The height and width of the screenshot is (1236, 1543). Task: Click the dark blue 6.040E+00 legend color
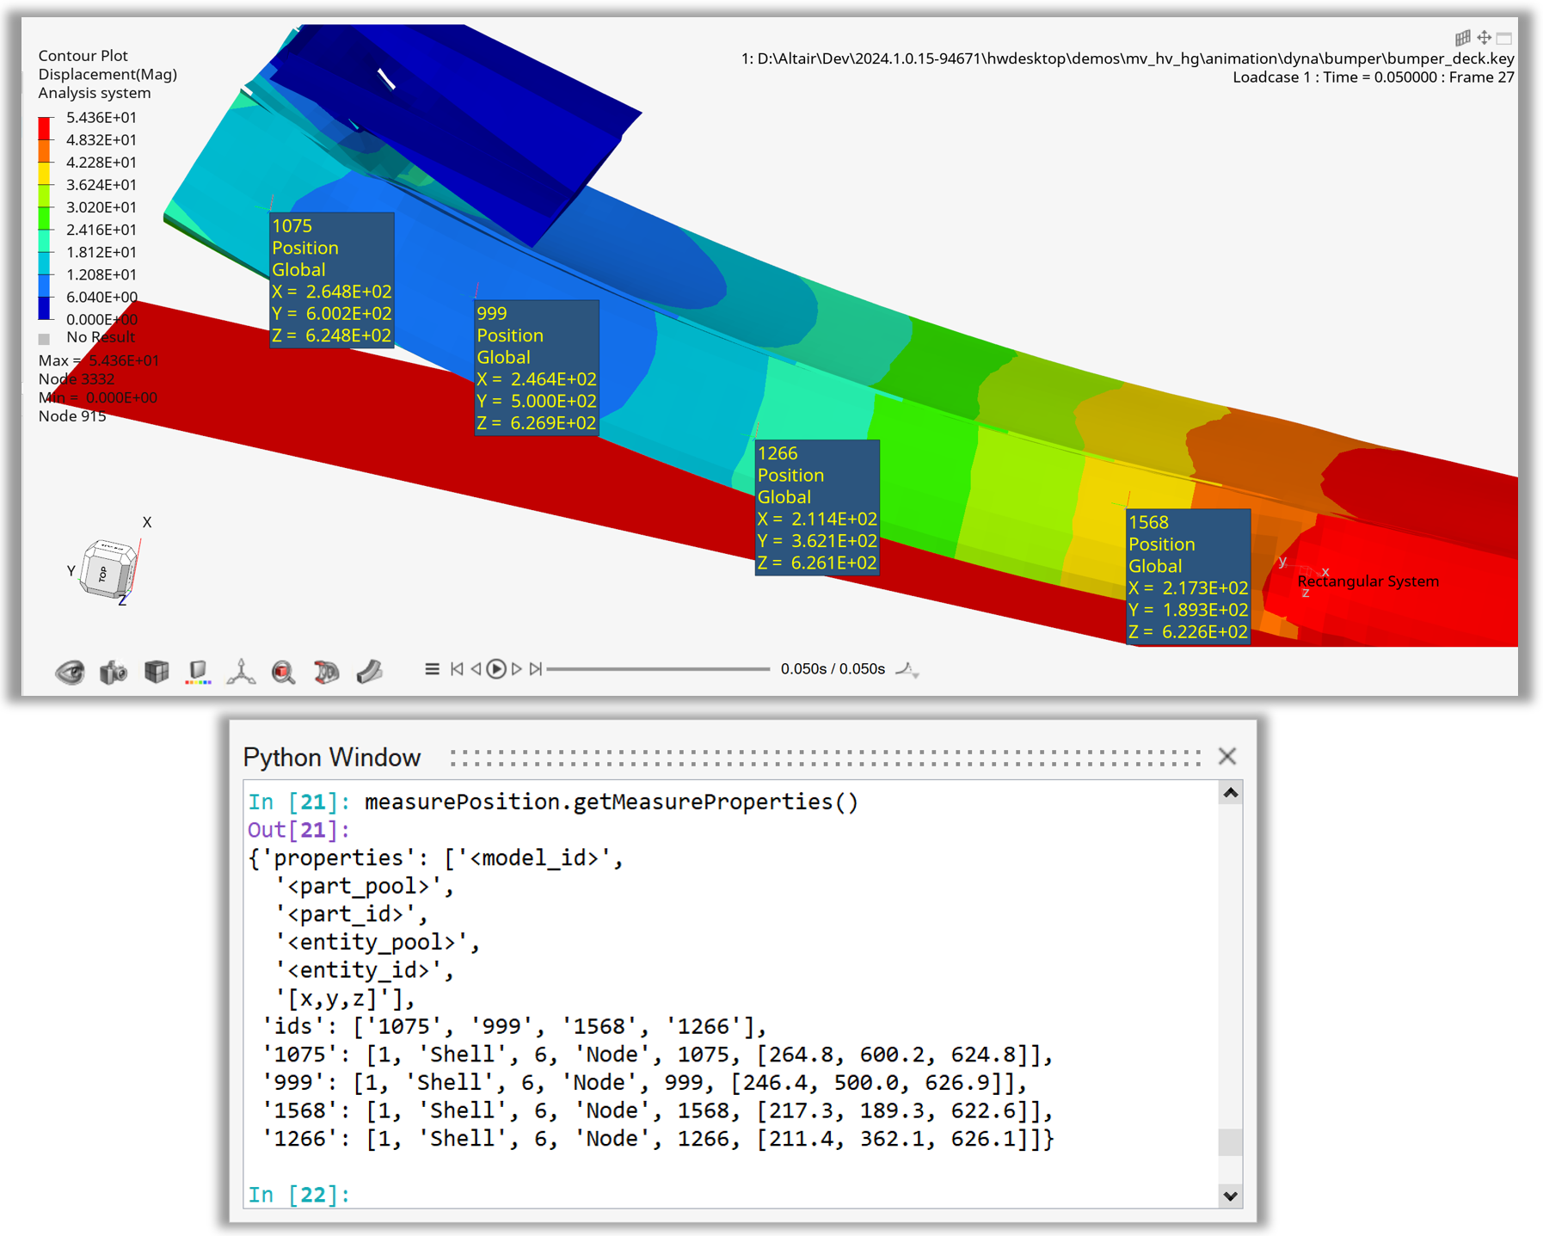coord(44,308)
